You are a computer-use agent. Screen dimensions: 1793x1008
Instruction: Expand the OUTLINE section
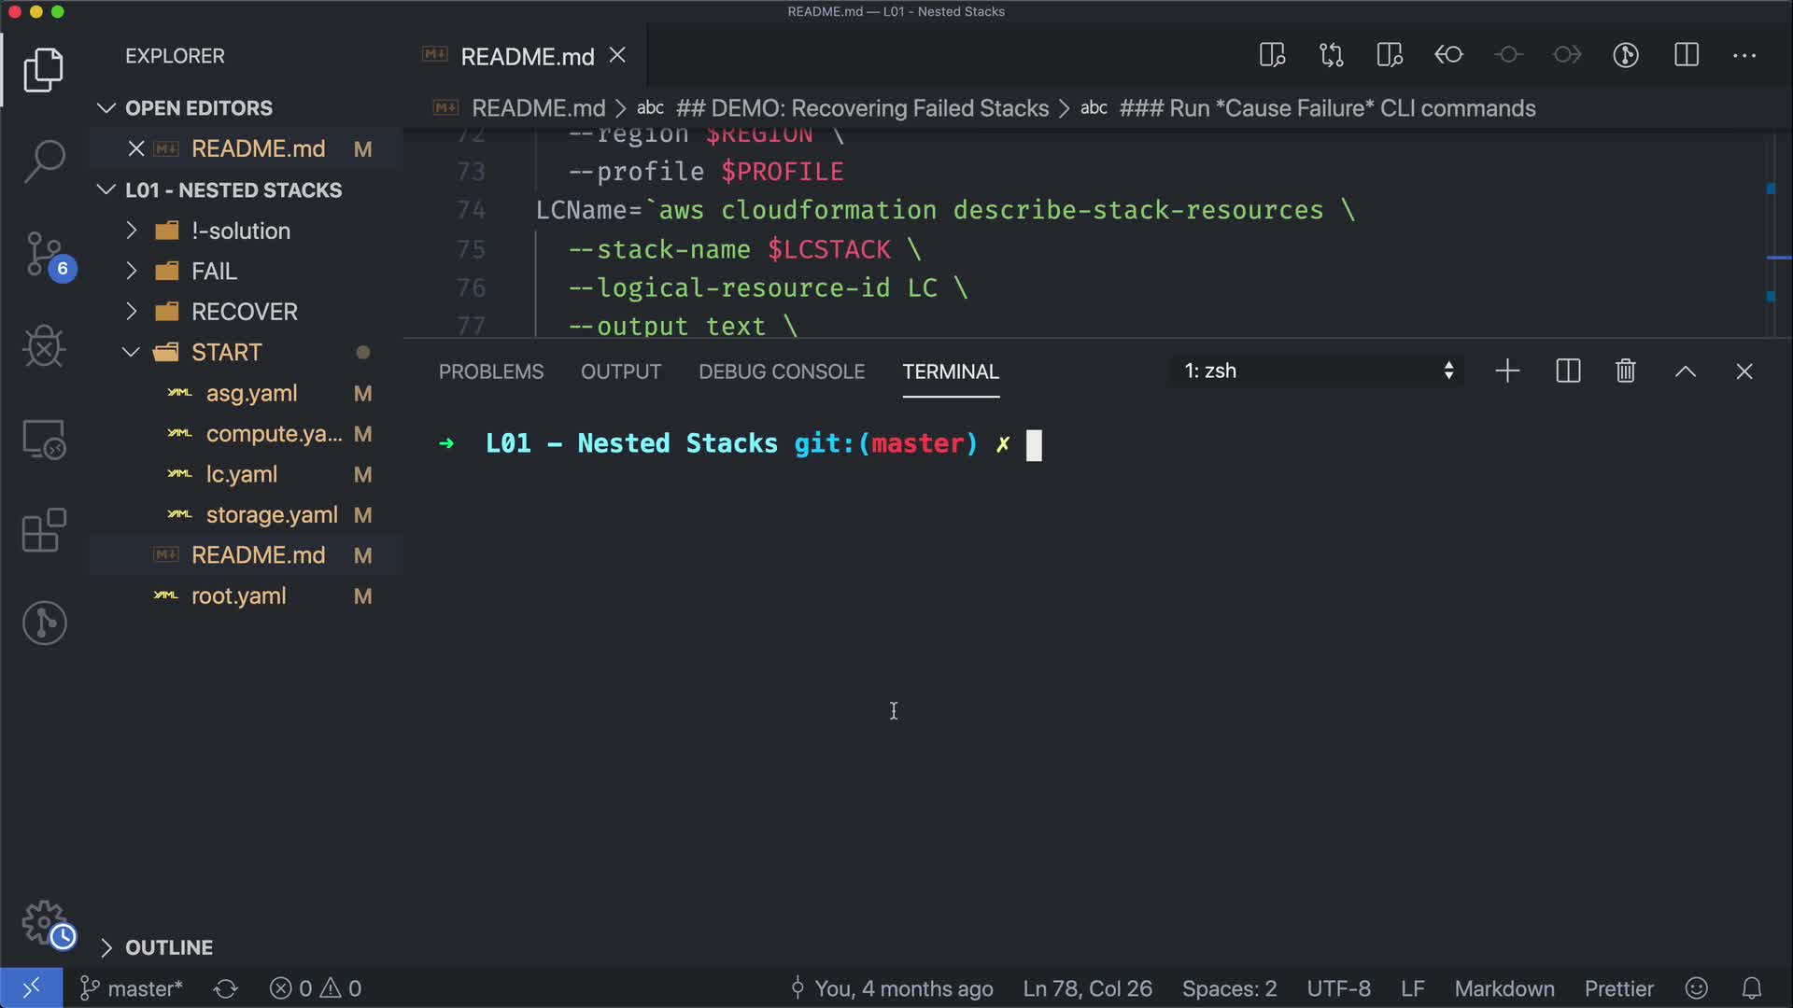pyautogui.click(x=169, y=947)
